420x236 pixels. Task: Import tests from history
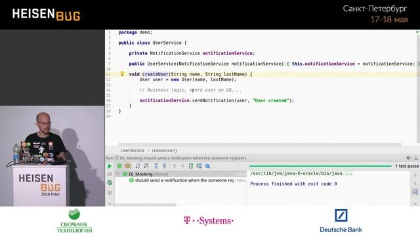[x=199, y=166]
